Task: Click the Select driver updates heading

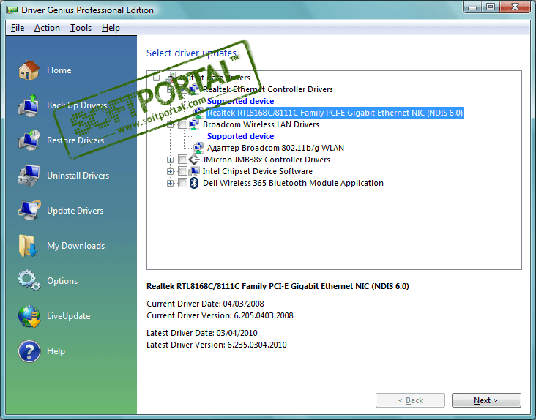Action: coord(191,53)
